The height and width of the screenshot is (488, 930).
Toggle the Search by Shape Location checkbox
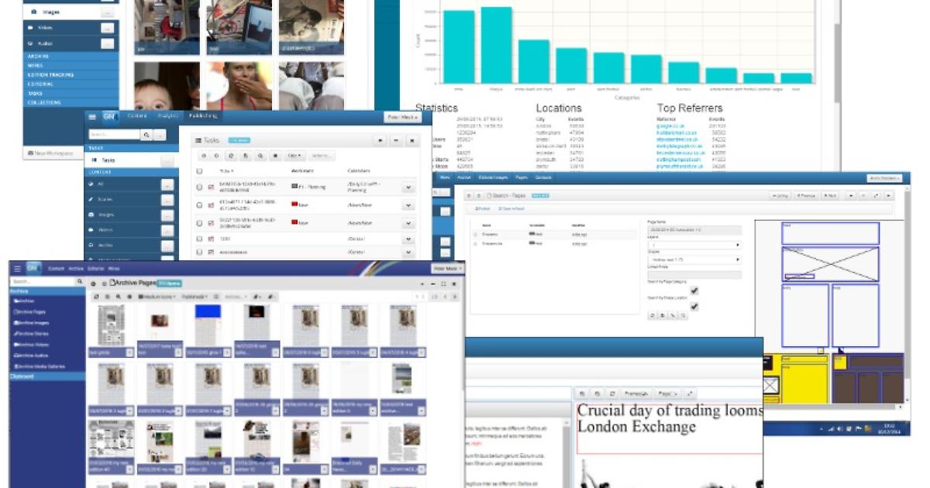pos(694,307)
